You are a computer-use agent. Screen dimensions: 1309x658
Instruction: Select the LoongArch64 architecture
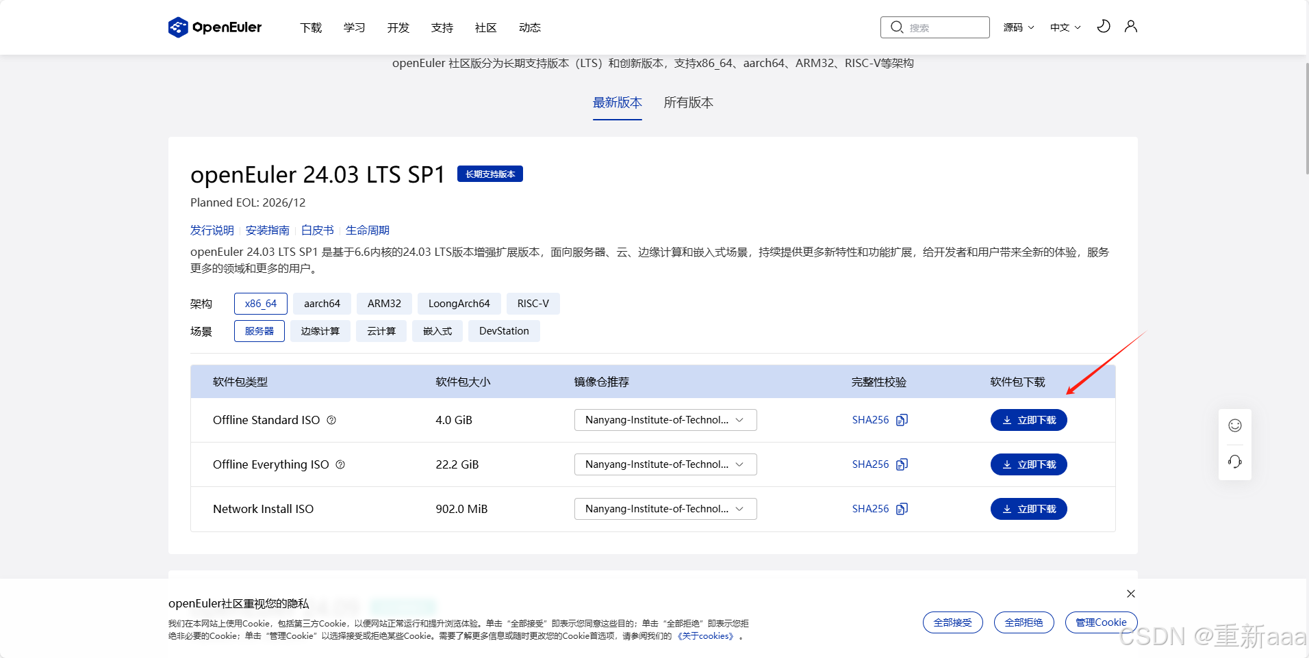point(459,304)
